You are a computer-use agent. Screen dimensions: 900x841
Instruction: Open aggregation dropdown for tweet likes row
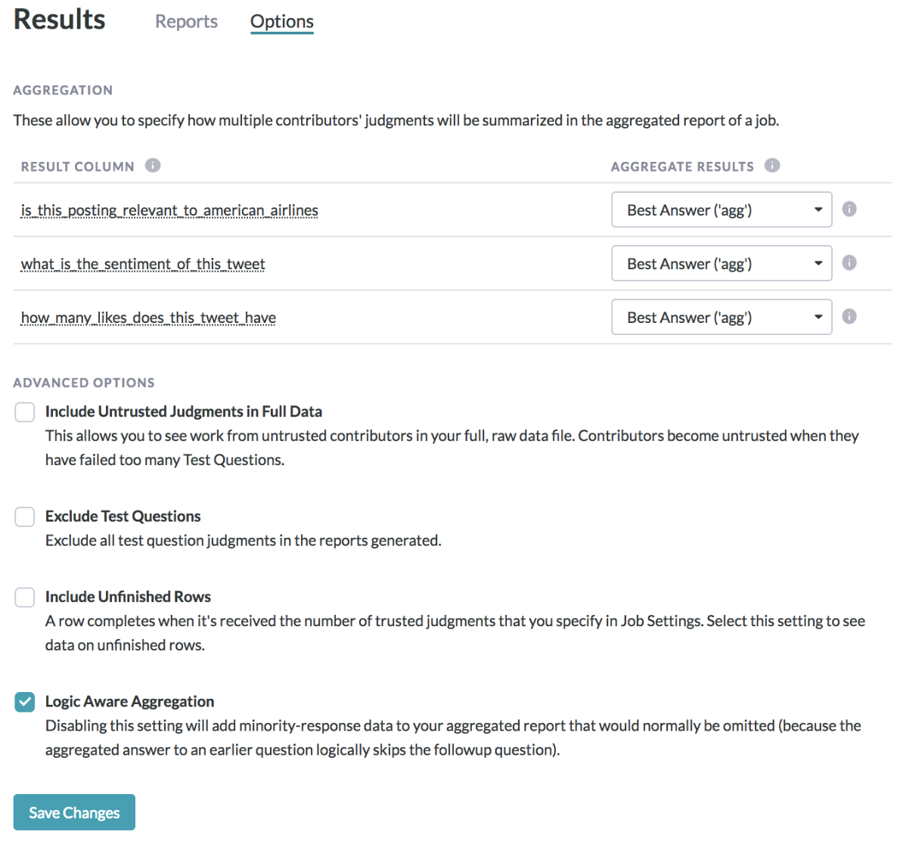tap(722, 317)
